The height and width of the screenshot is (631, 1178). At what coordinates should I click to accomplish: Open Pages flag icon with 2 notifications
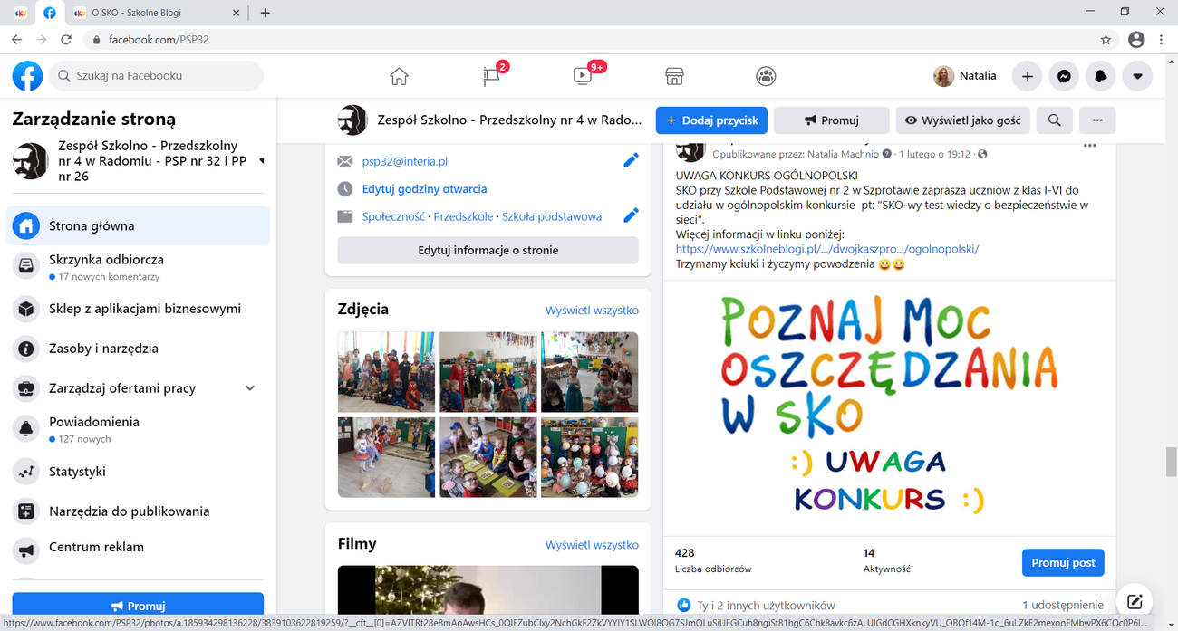click(492, 76)
